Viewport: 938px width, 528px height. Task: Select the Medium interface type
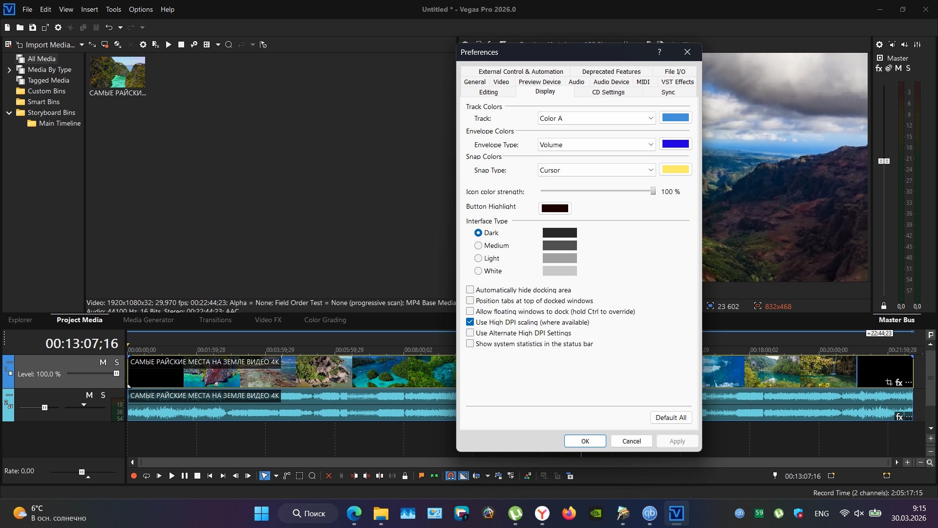(478, 245)
